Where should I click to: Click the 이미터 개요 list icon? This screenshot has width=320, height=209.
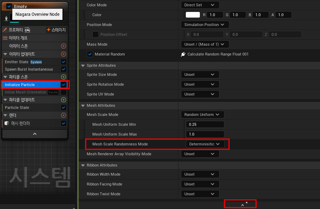point(5,38)
